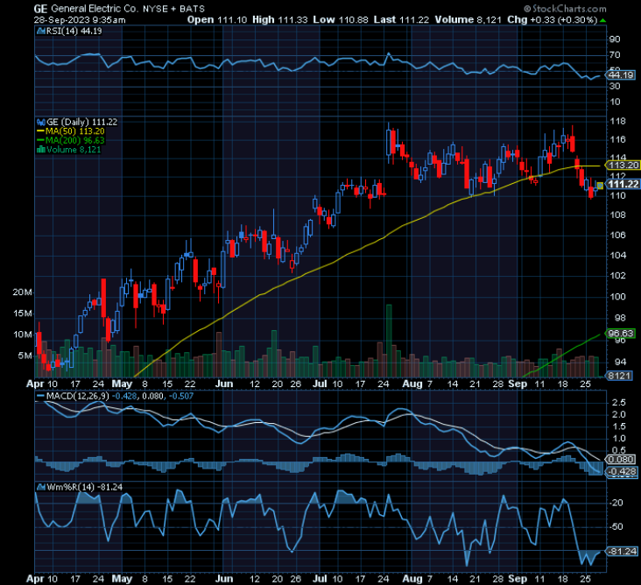Click the -0.428 MACD axis tag
This screenshot has width=641, height=585.
(622, 472)
